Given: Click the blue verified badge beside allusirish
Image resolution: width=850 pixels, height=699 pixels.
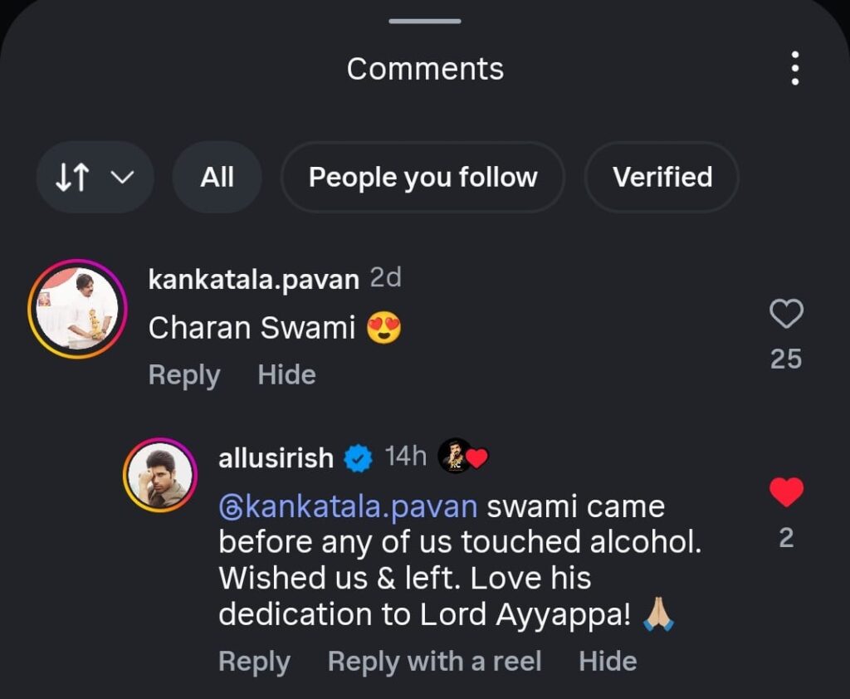Looking at the screenshot, I should pyautogui.click(x=359, y=457).
